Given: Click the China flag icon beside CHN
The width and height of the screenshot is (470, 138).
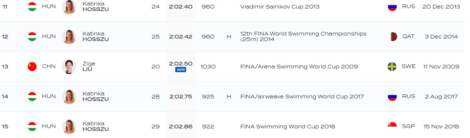Looking at the screenshot, I should (x=32, y=67).
